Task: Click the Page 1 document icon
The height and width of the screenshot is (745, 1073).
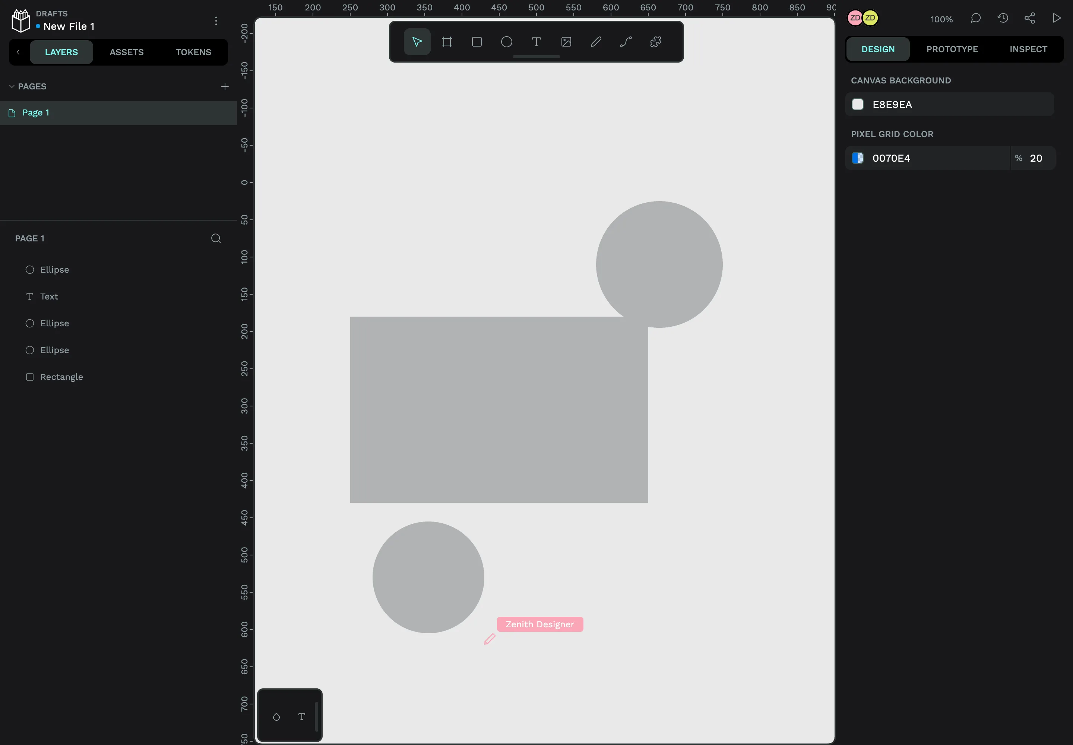Action: (x=12, y=113)
